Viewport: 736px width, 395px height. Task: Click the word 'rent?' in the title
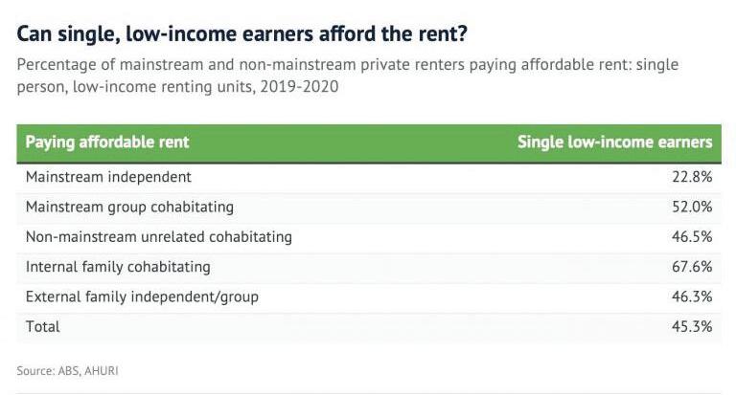pyautogui.click(x=444, y=33)
